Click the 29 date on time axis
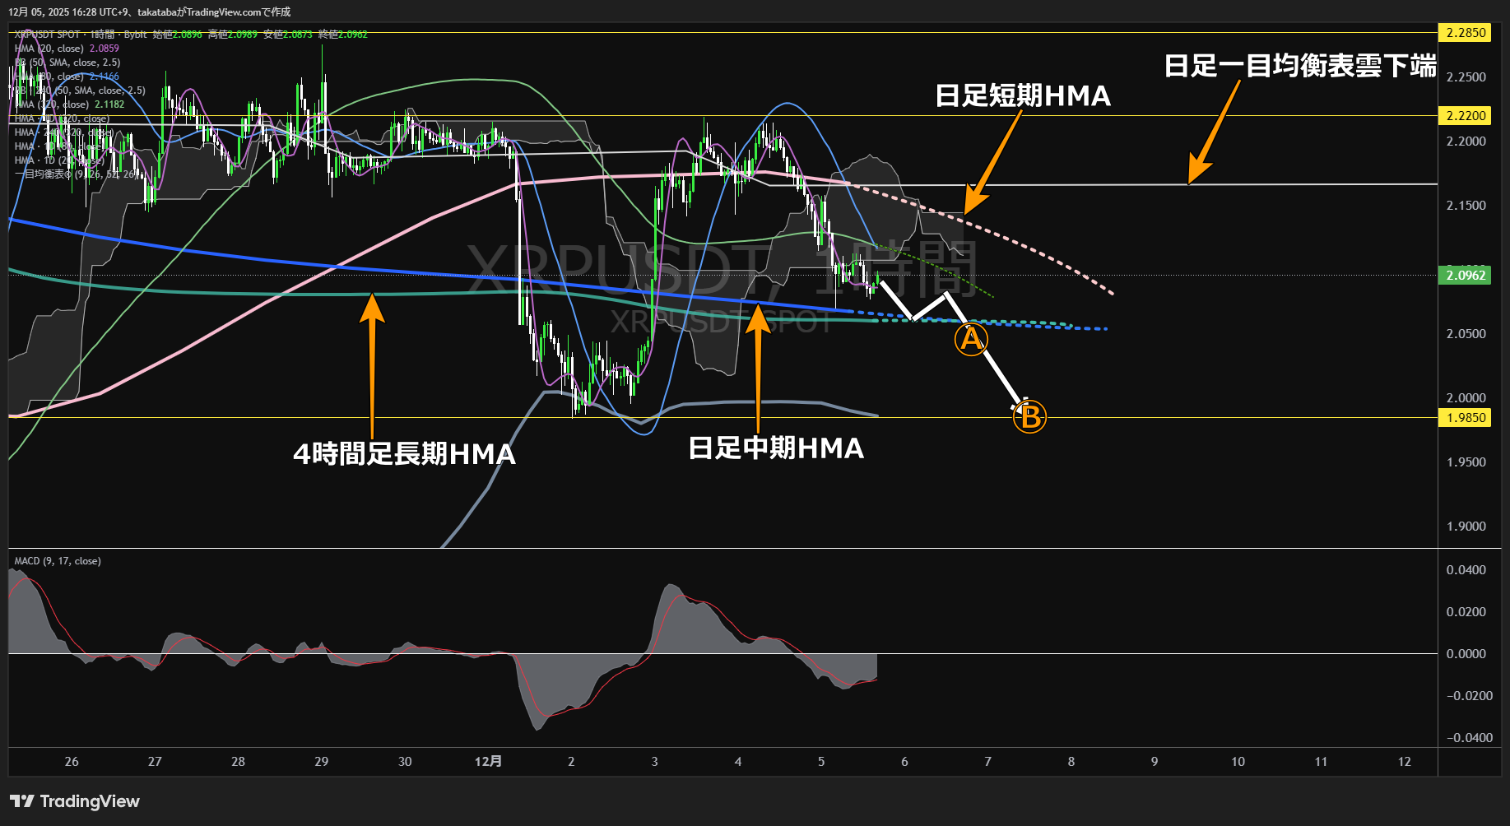This screenshot has width=1510, height=826. click(322, 762)
